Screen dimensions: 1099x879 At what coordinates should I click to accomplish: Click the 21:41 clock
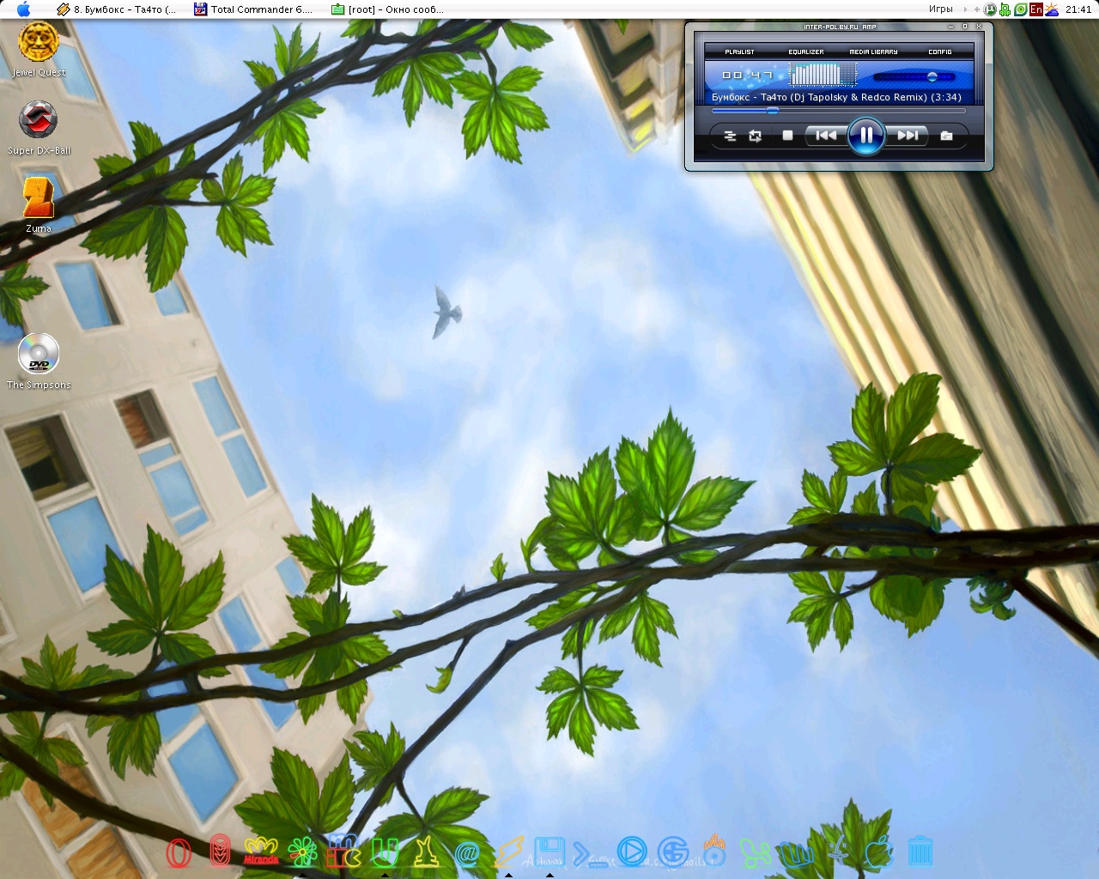click(x=1078, y=9)
